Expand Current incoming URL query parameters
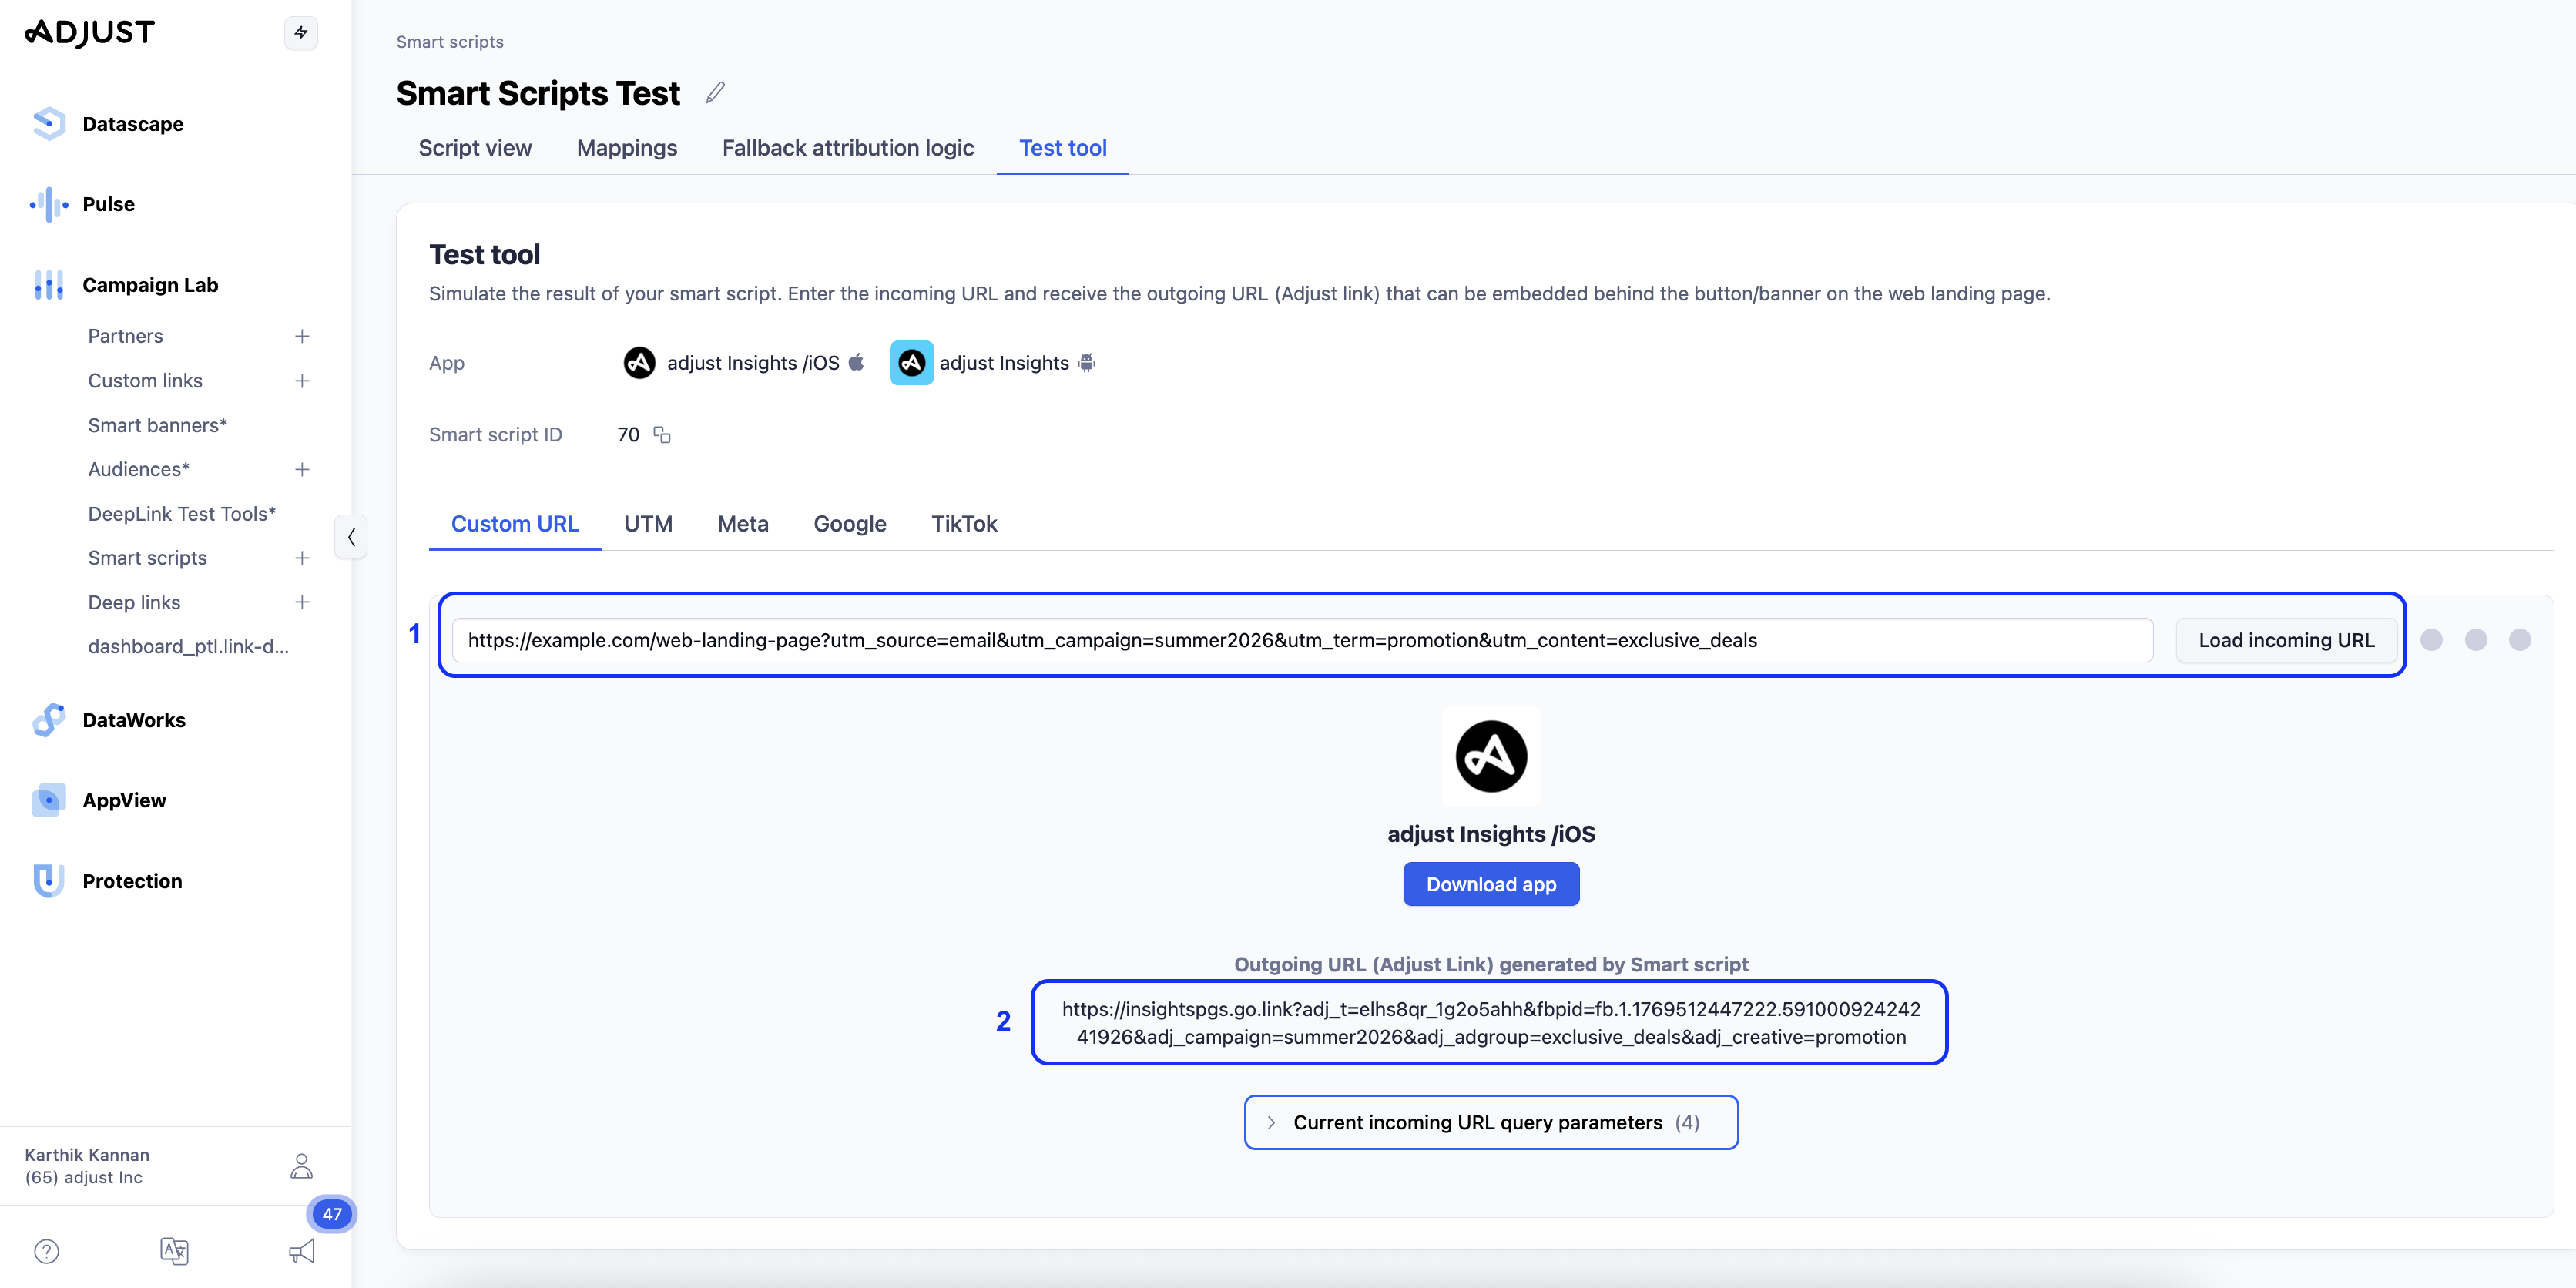The width and height of the screenshot is (2576, 1288). (x=1490, y=1122)
